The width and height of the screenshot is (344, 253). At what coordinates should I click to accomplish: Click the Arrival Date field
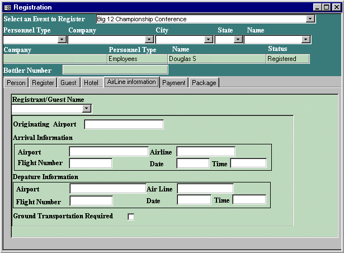point(193,163)
